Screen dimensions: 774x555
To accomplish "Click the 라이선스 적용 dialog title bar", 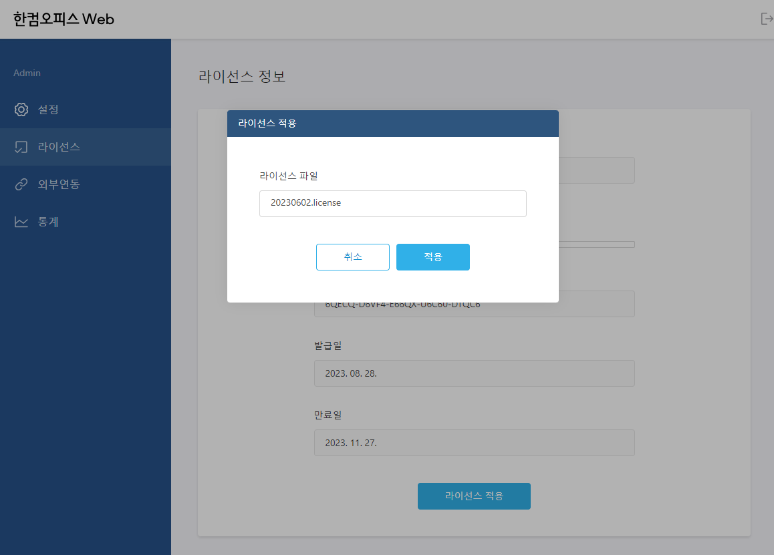I will (392, 124).
